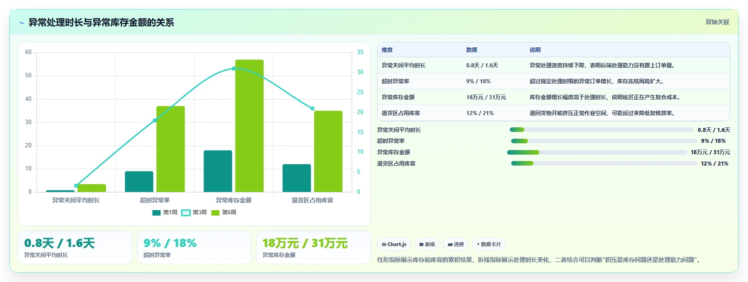Click the 双轴关联 label in the header
Viewport: 748px width, 282px height.
pyautogui.click(x=717, y=22)
